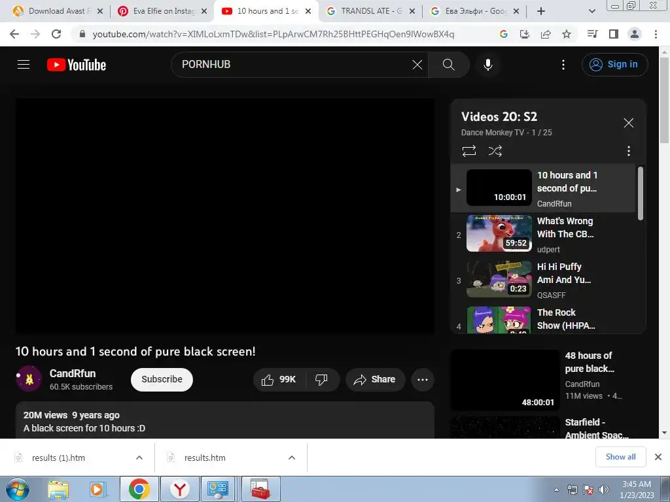Dislike the video with thumbs down

click(321, 380)
